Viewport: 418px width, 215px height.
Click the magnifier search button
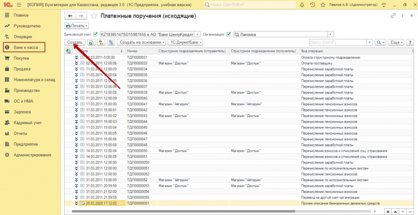(x=380, y=42)
